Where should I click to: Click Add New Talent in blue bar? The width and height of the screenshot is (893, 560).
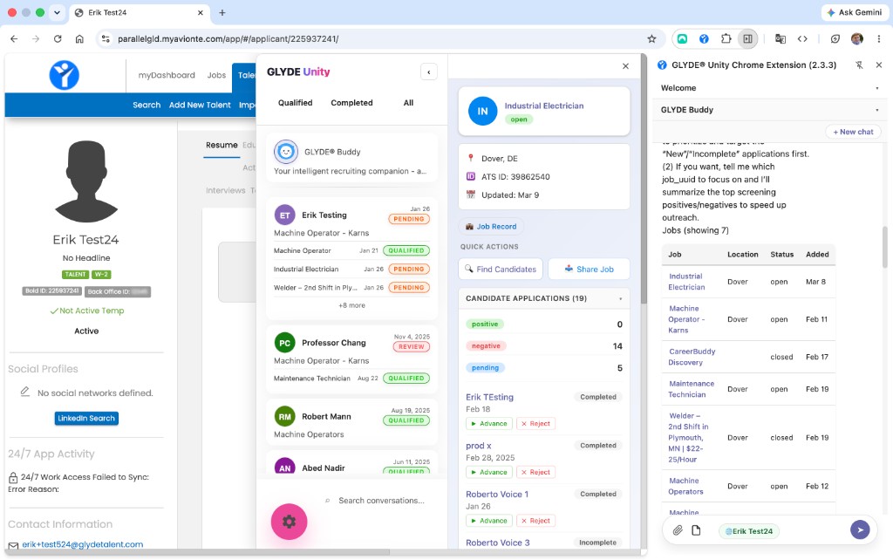(x=200, y=105)
